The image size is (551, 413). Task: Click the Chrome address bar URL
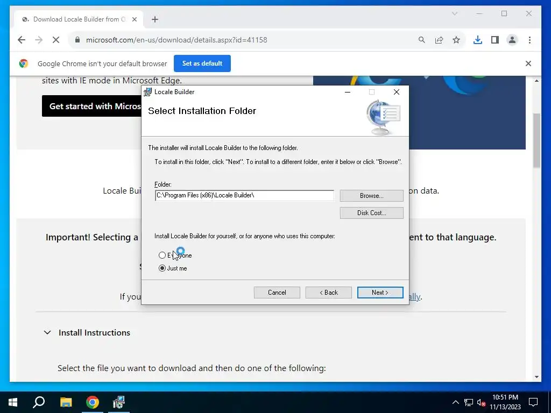(176, 40)
